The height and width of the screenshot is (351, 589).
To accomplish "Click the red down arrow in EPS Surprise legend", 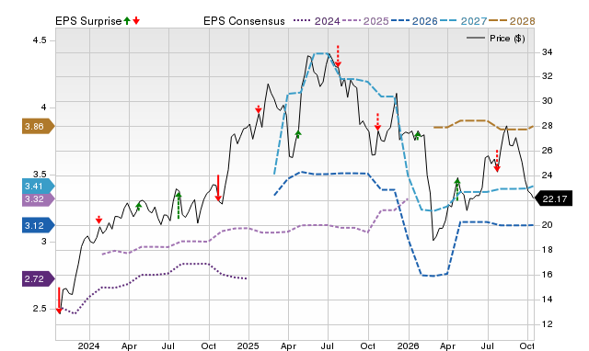I will [136, 21].
